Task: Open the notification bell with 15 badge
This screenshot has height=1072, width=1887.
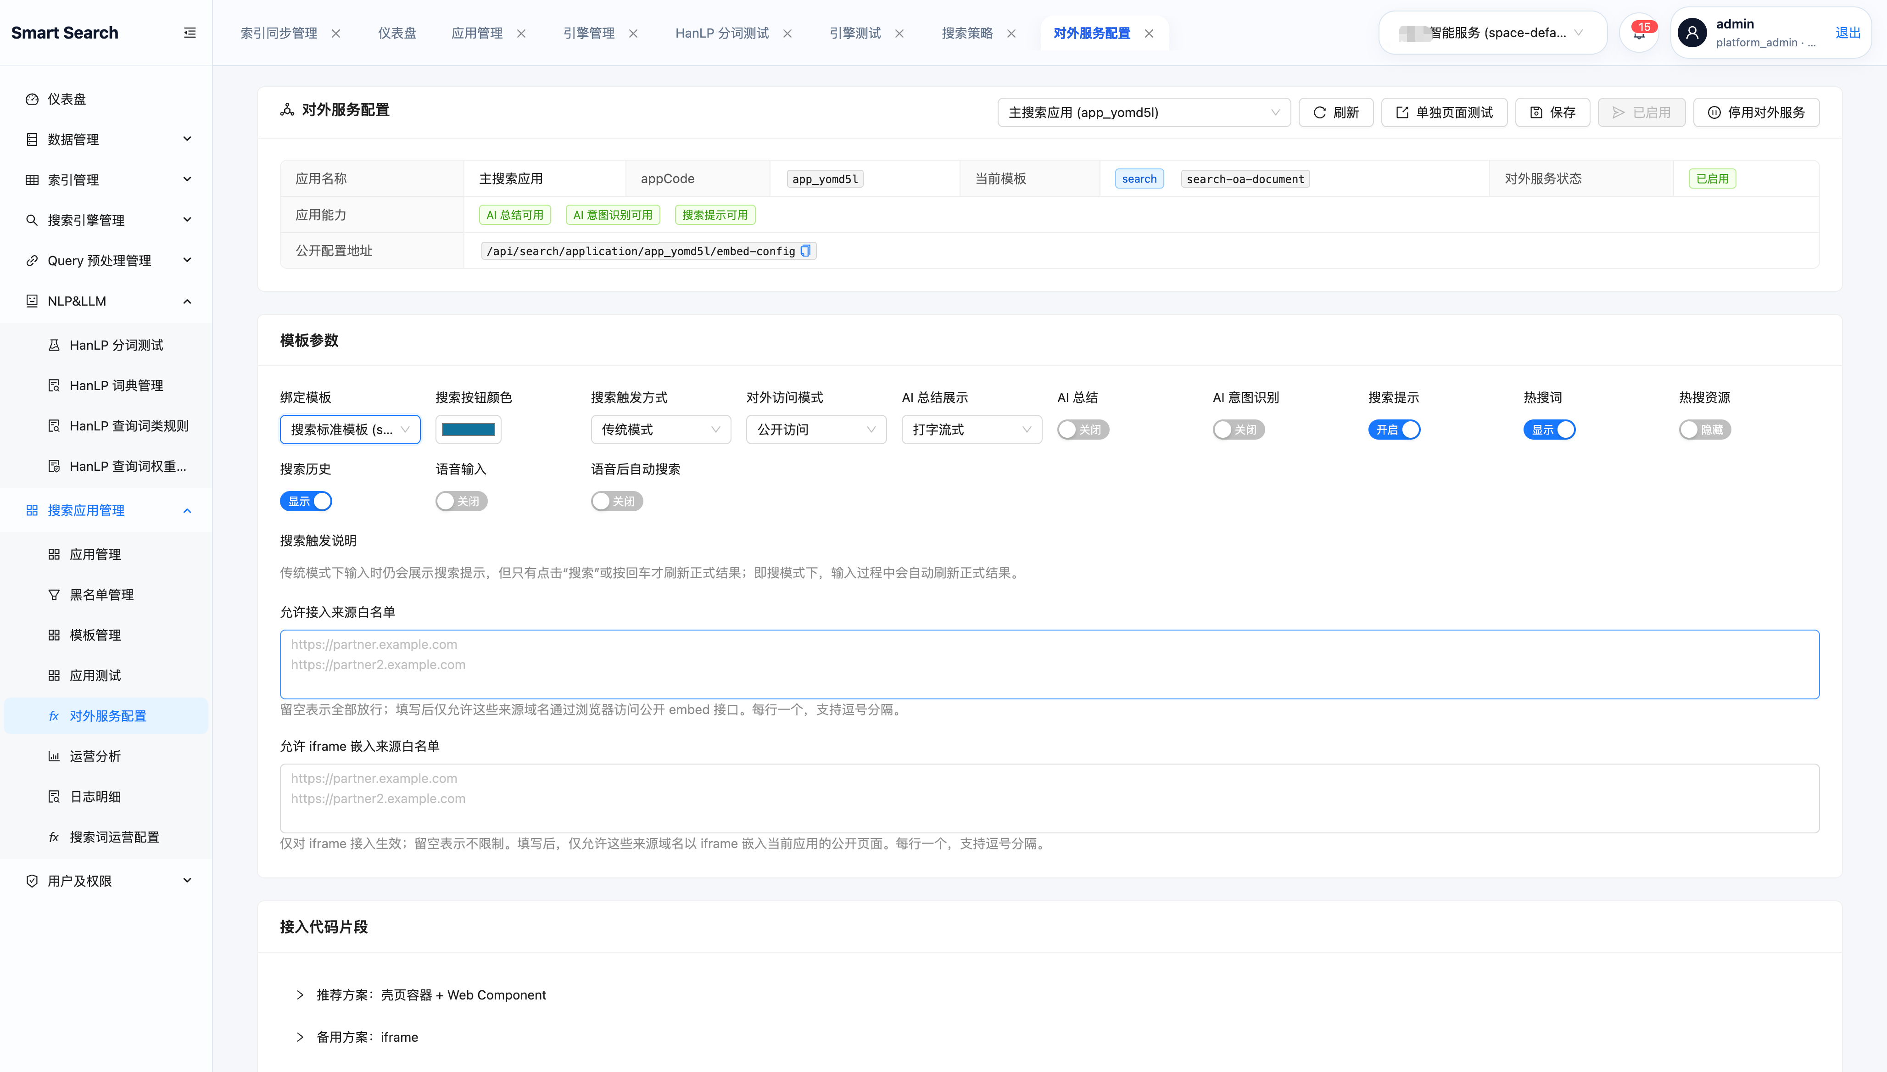Action: click(1639, 33)
